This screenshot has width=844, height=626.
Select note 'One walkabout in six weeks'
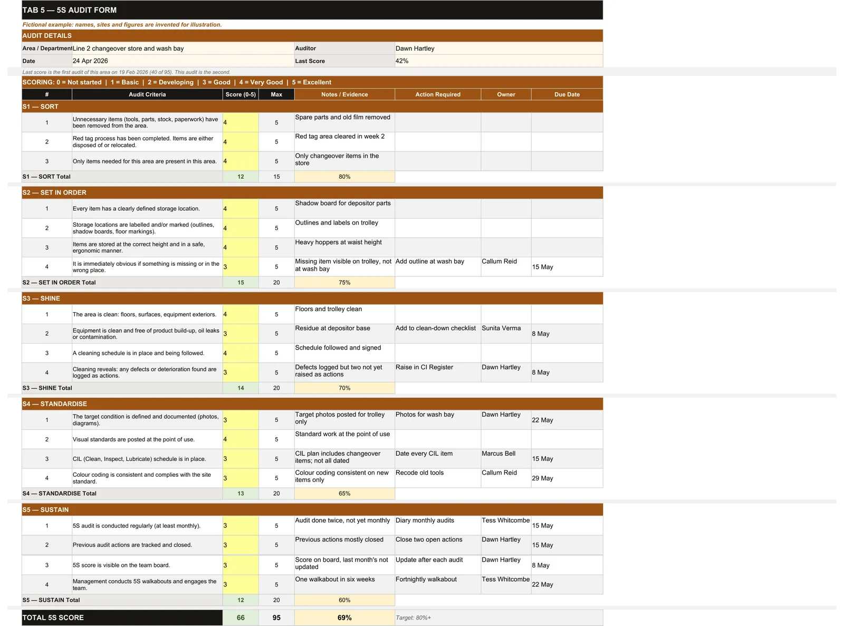(x=344, y=584)
